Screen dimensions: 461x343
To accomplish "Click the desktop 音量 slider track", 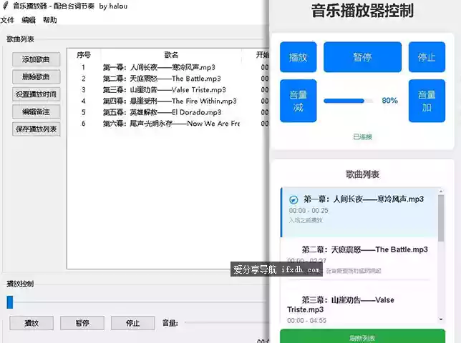I will [226, 323].
